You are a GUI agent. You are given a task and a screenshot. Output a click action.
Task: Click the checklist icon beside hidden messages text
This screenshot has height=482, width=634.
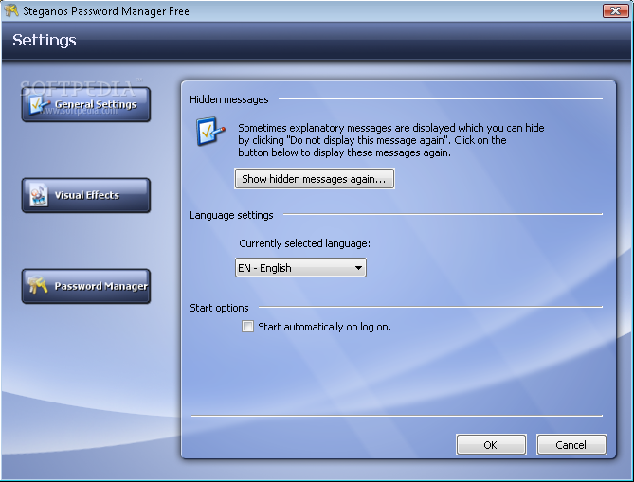(210, 132)
